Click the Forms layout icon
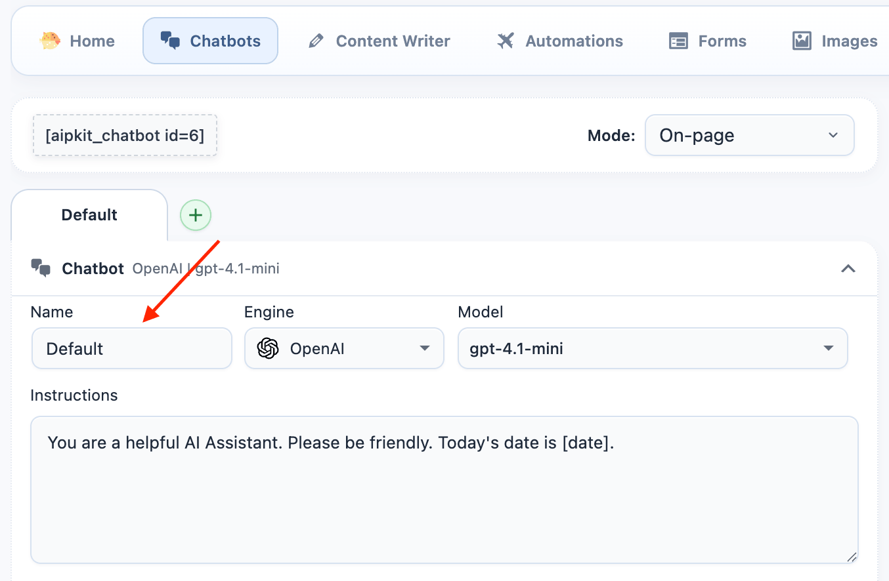This screenshot has height=581, width=889. point(678,41)
